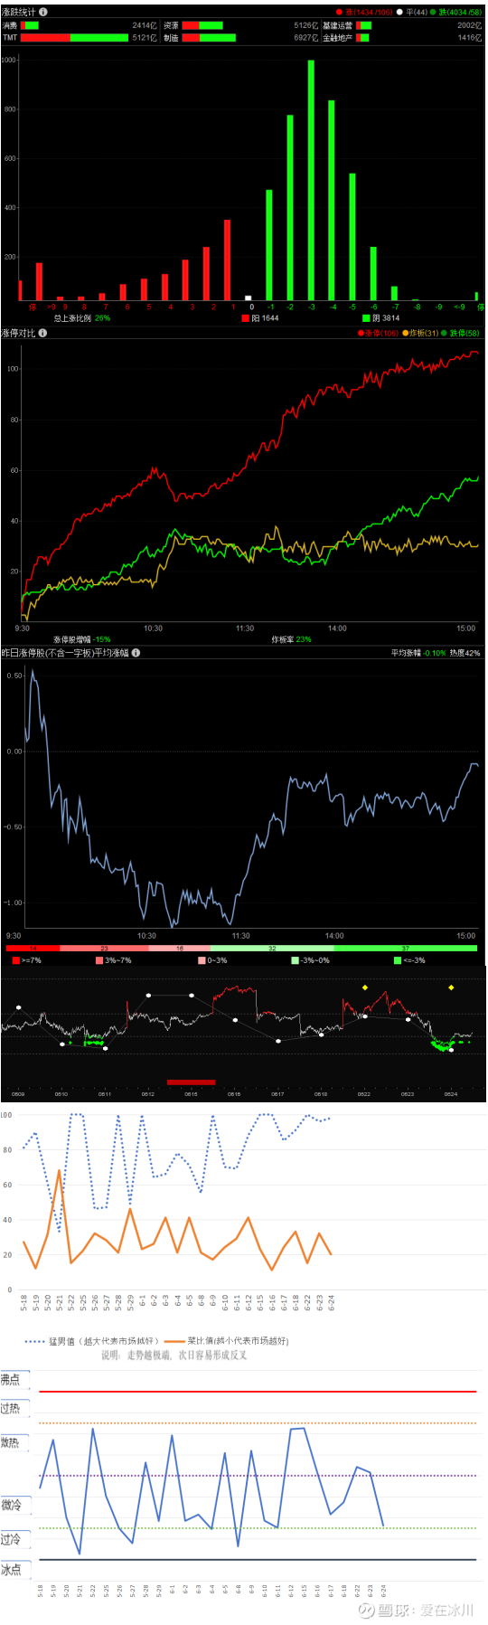Click the 沸点 level label

pos(11,1379)
